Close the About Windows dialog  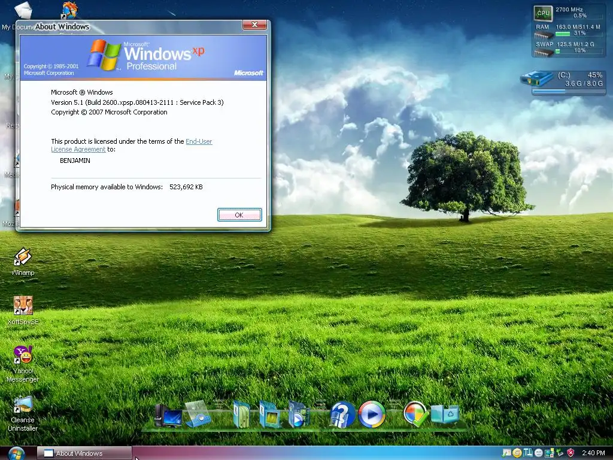[x=254, y=25]
